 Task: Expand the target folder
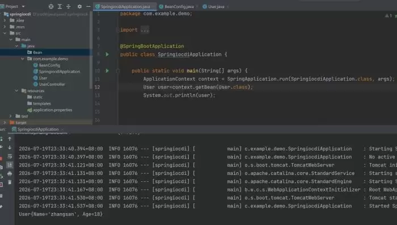5,123
